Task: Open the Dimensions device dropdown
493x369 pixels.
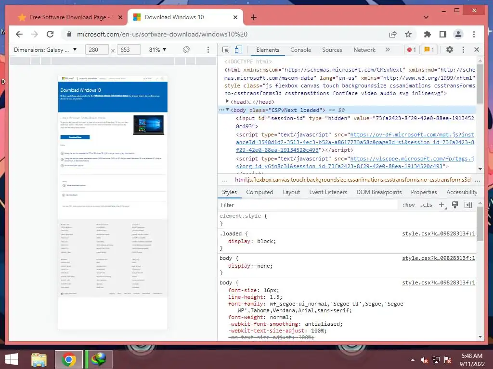Action: (45, 49)
